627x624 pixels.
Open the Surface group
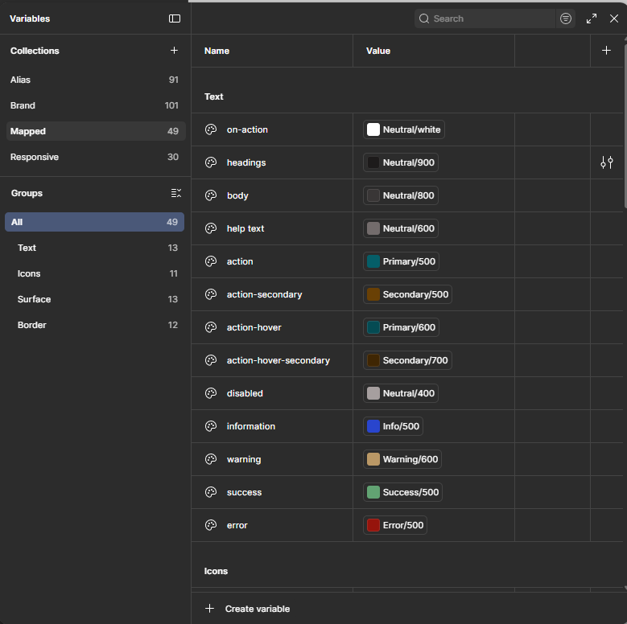tap(94, 299)
